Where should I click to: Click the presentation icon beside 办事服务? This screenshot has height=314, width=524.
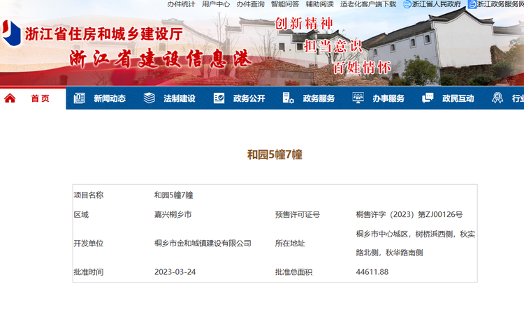[358, 98]
